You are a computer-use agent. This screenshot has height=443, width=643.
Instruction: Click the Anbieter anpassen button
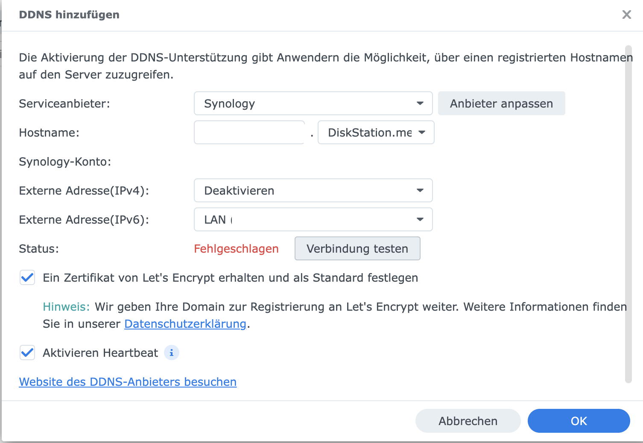(x=502, y=104)
